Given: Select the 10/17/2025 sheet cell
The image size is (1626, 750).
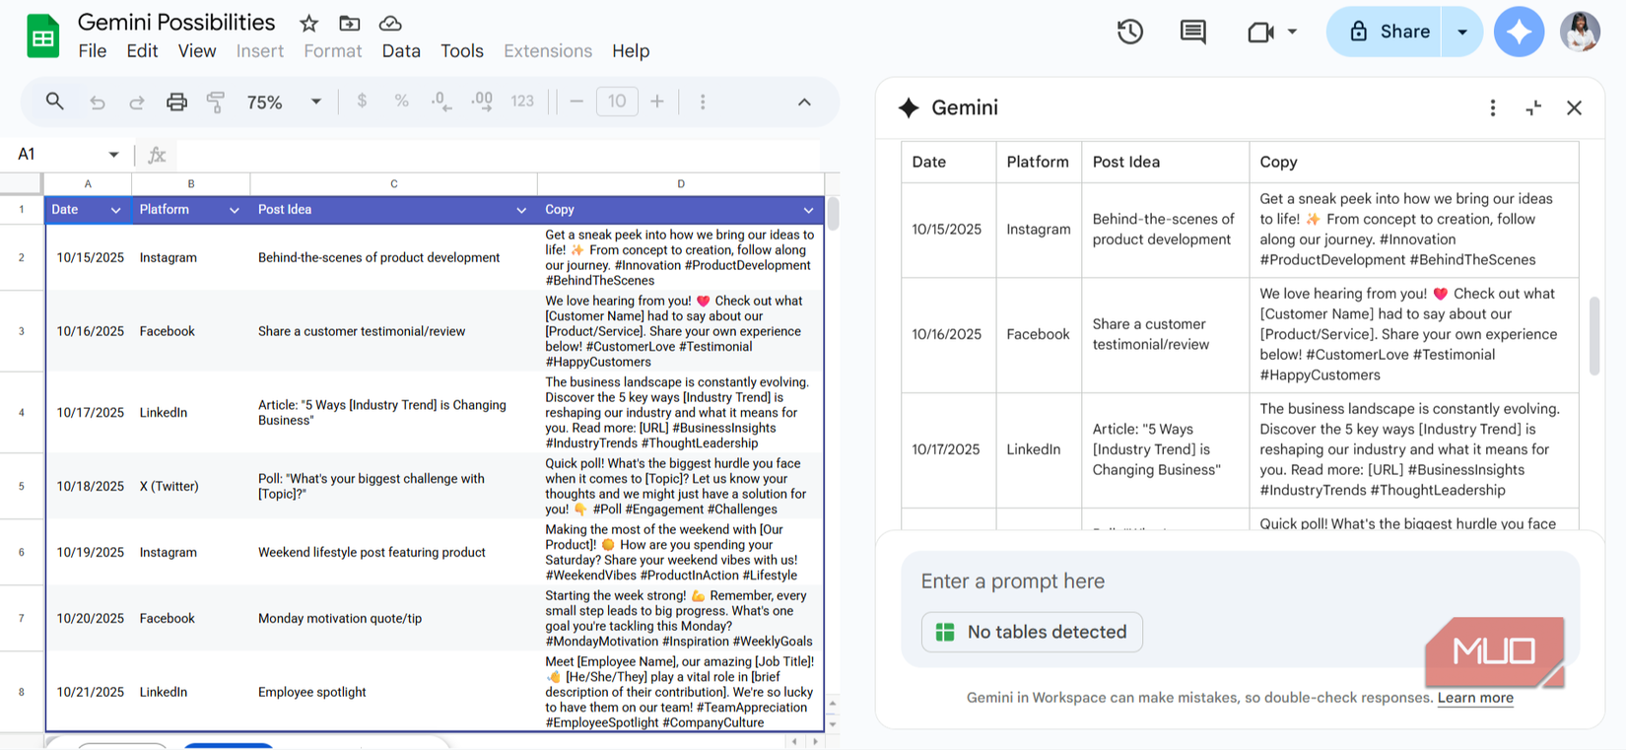Looking at the screenshot, I should pos(90,412).
